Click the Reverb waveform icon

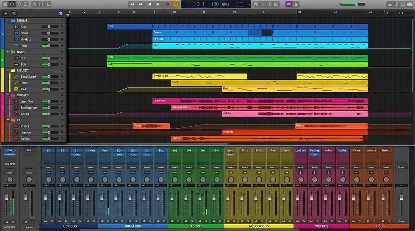pos(16,139)
